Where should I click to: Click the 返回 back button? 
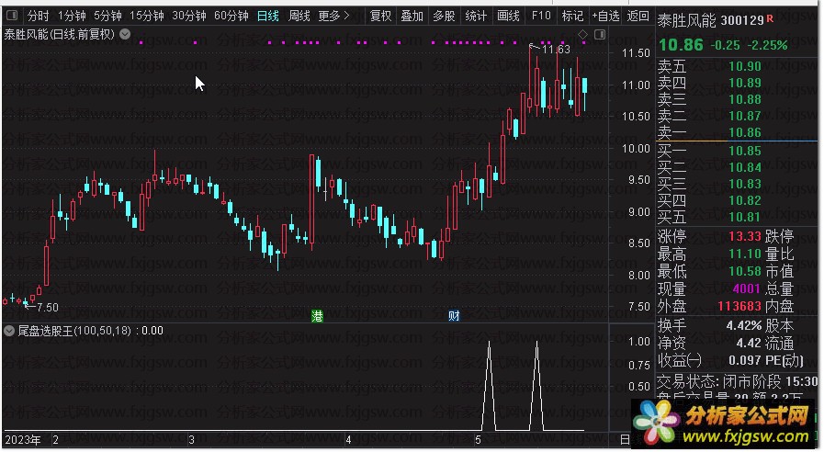(638, 16)
